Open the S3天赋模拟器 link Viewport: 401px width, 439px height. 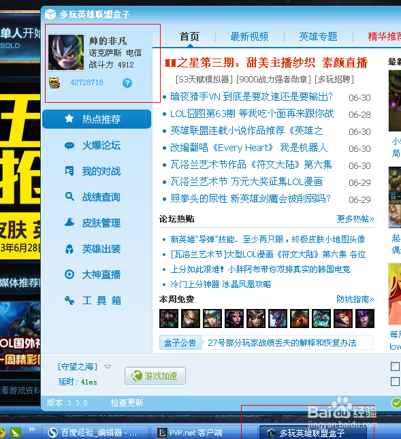[204, 80]
